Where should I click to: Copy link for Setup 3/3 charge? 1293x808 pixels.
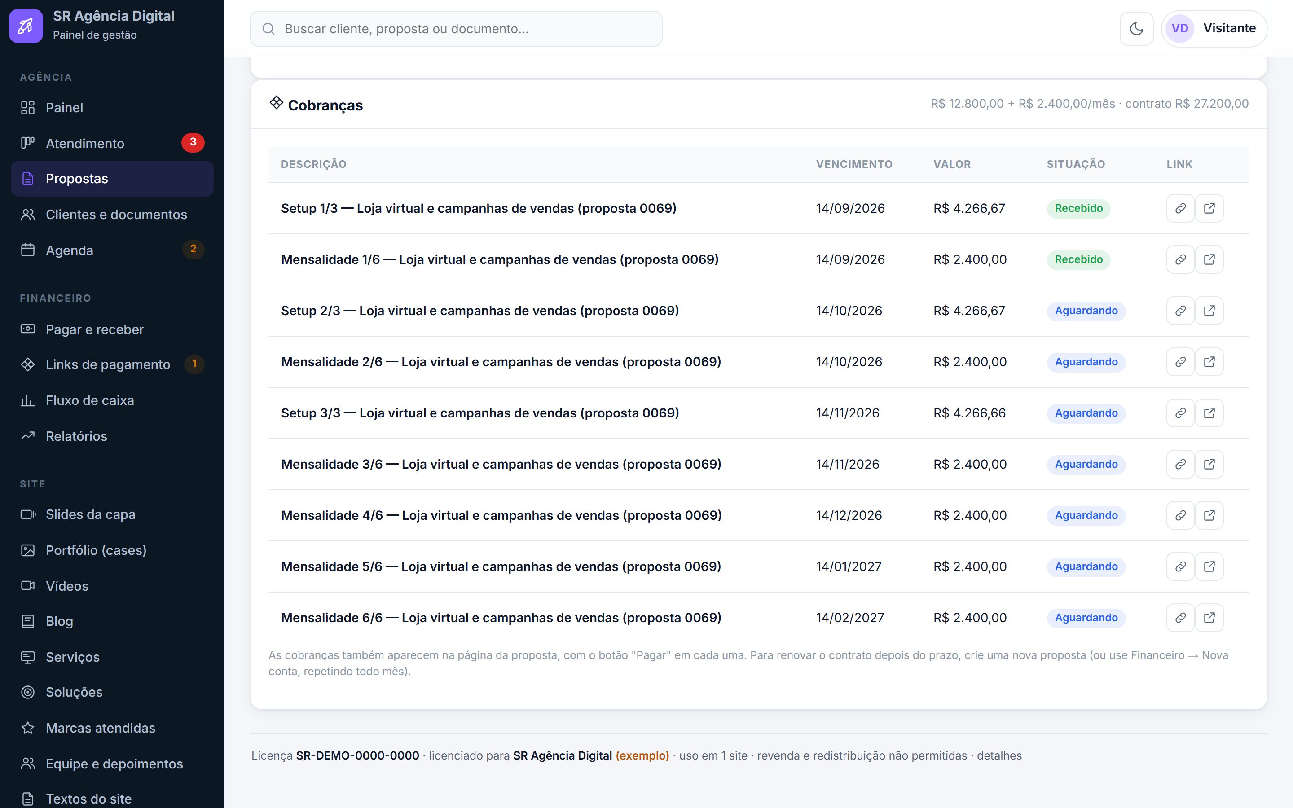[x=1180, y=413]
